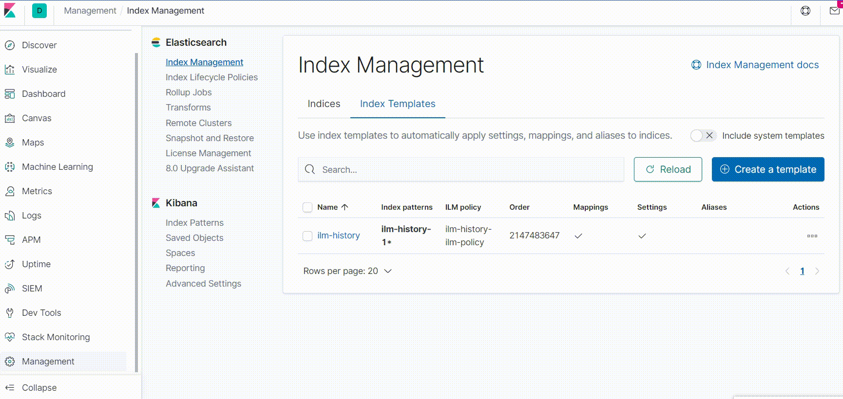Open Saved Objects
The image size is (843, 399).
pos(194,238)
